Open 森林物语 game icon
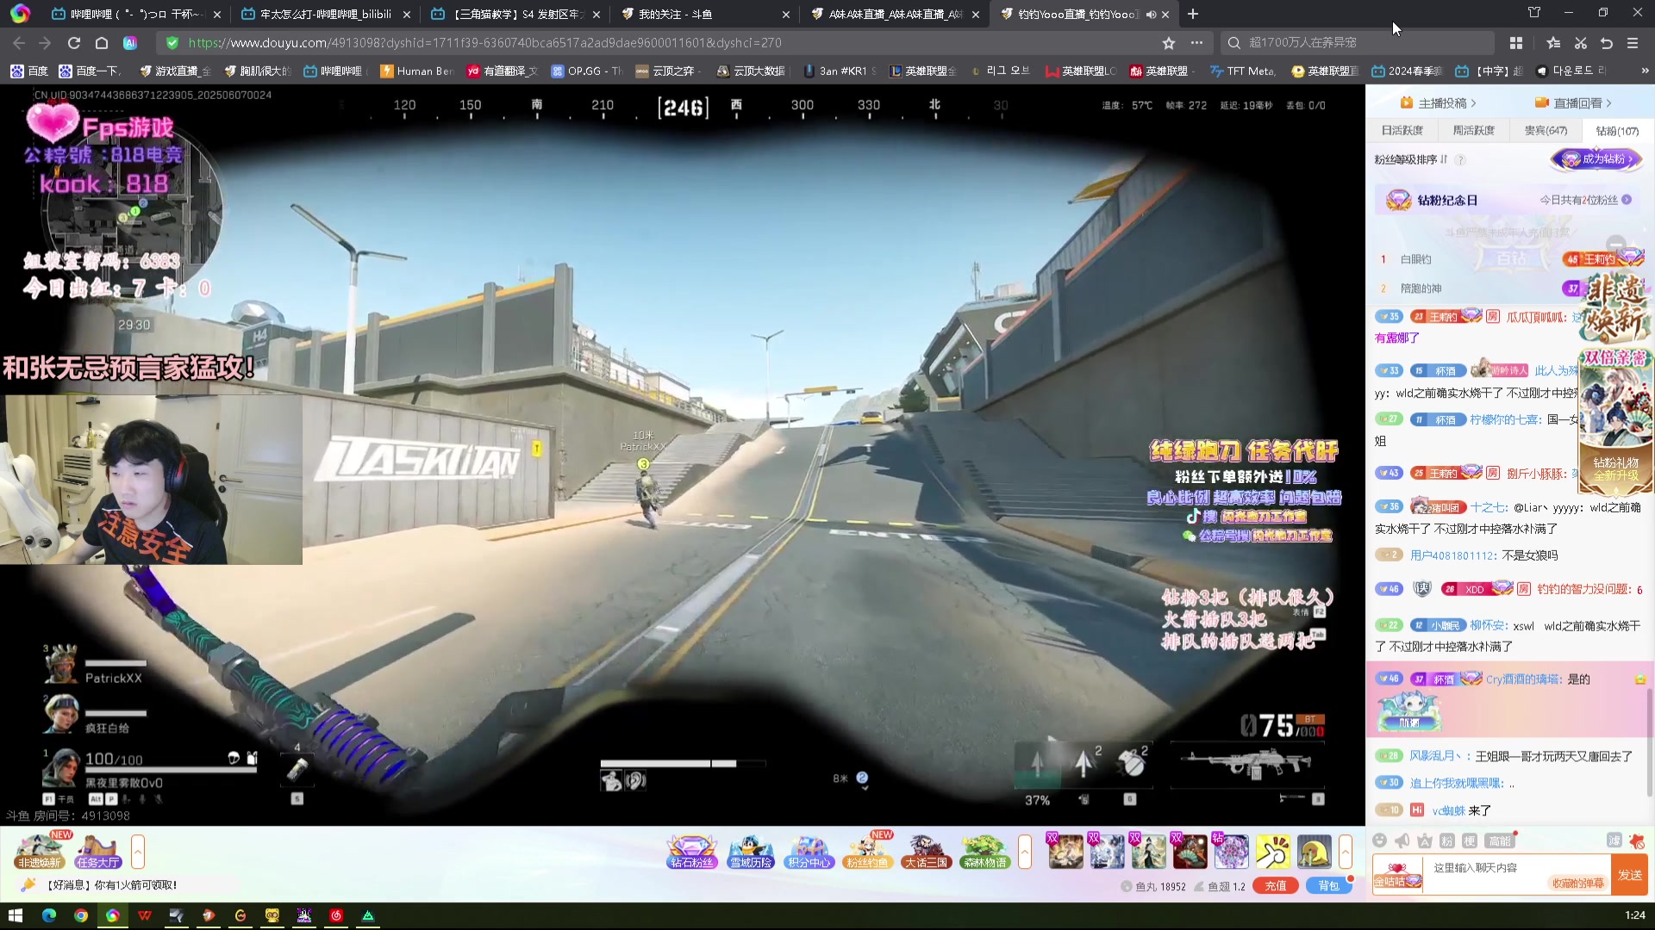This screenshot has width=1655, height=930. pos(984,852)
